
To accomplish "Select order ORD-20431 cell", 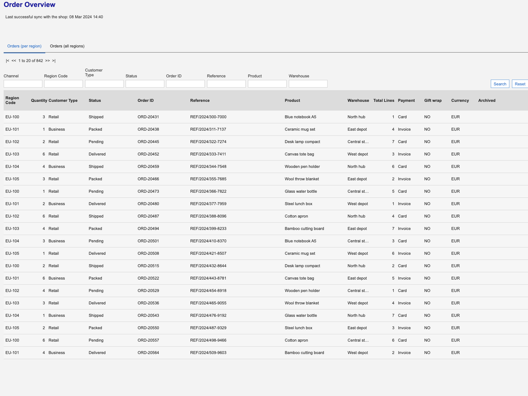I will point(148,117).
